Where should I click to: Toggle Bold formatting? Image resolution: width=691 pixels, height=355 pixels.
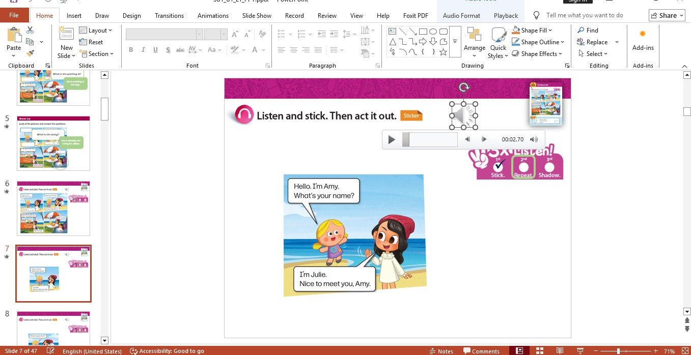tap(131, 50)
